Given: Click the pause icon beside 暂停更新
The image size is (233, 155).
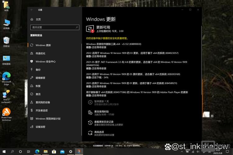Looking at the screenshot, I should pyautogui.click(x=90, y=102).
